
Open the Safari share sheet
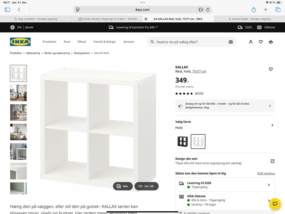(254, 10)
